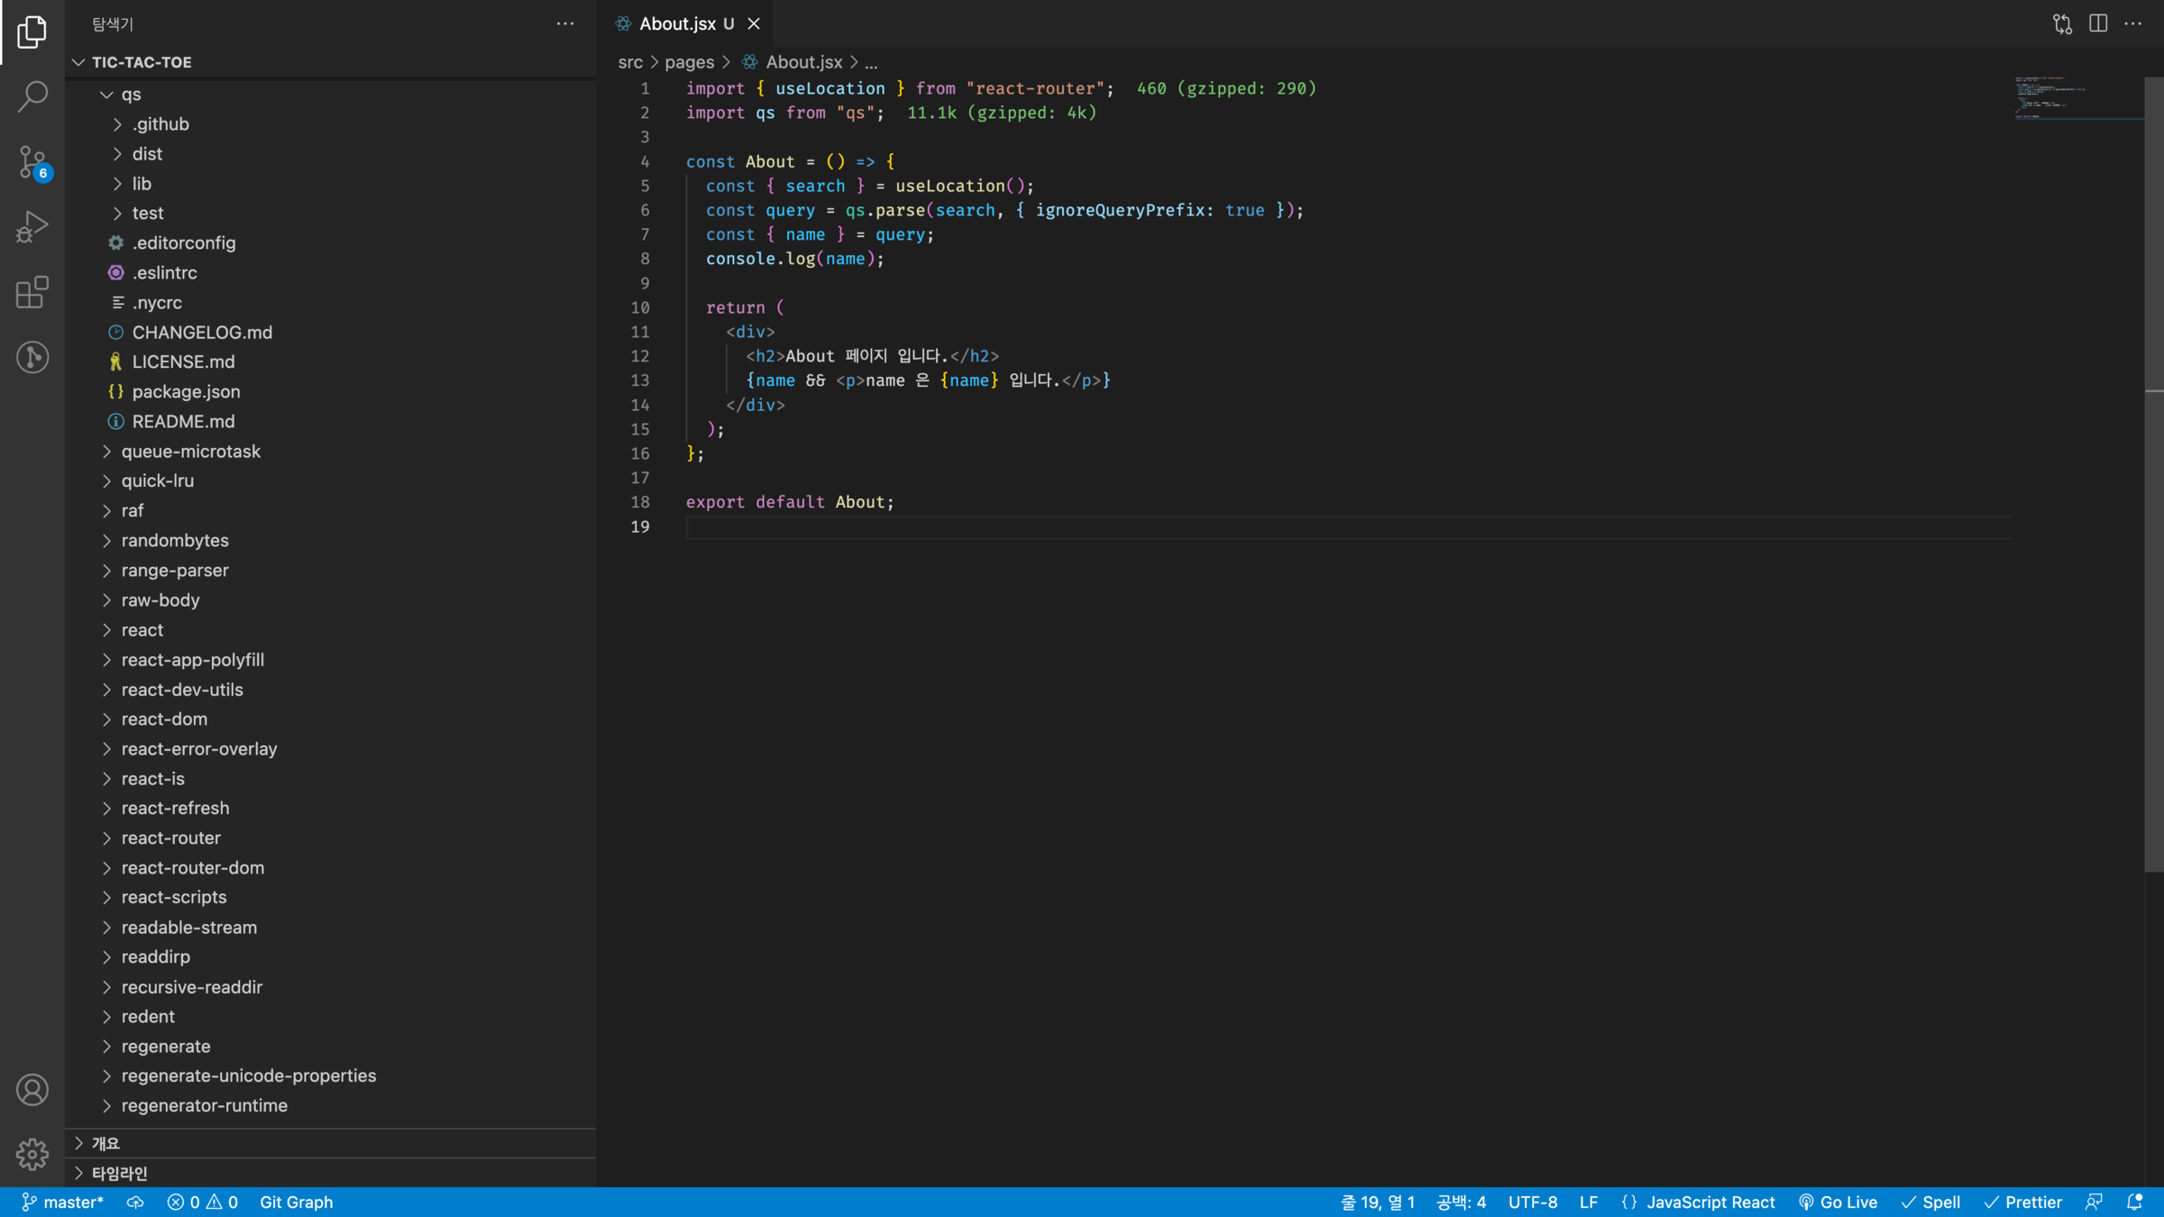The width and height of the screenshot is (2164, 1217).
Task: Open the Extensions view
Action: point(32,292)
